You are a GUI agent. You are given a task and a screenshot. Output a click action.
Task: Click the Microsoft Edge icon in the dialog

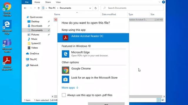66,54
